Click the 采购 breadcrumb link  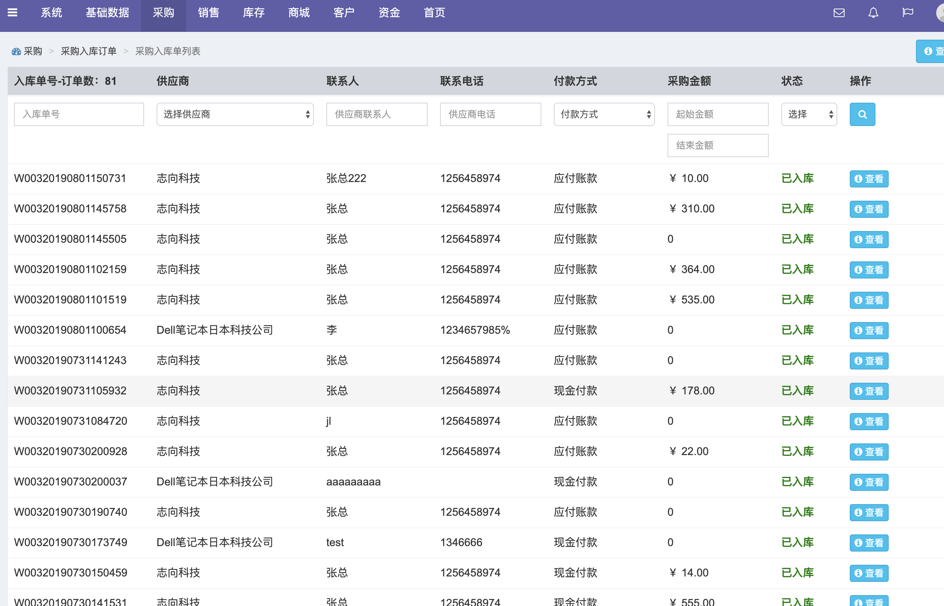click(x=33, y=52)
